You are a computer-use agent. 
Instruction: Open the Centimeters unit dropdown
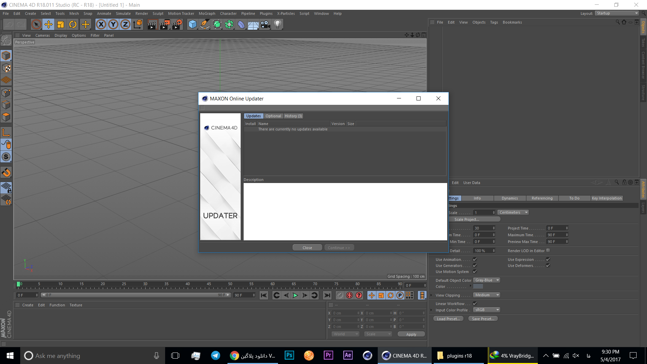click(513, 212)
